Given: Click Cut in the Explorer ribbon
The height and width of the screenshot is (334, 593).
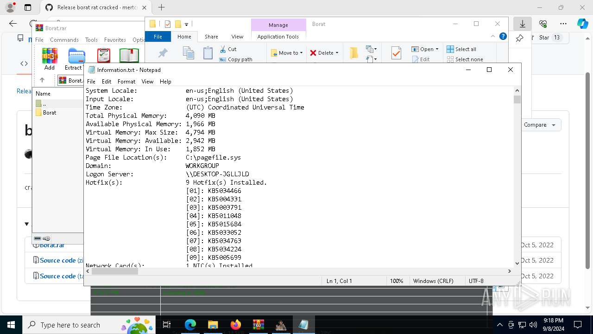Looking at the screenshot, I should [x=228, y=49].
